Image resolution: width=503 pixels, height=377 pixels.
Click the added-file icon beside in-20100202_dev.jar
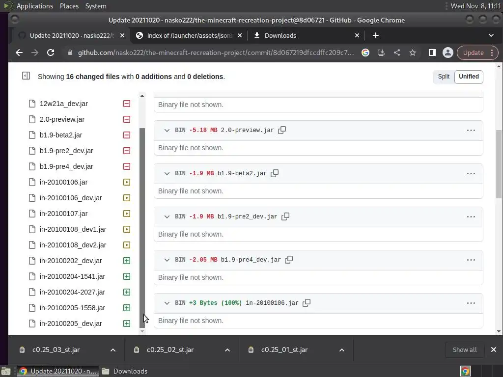[127, 261]
